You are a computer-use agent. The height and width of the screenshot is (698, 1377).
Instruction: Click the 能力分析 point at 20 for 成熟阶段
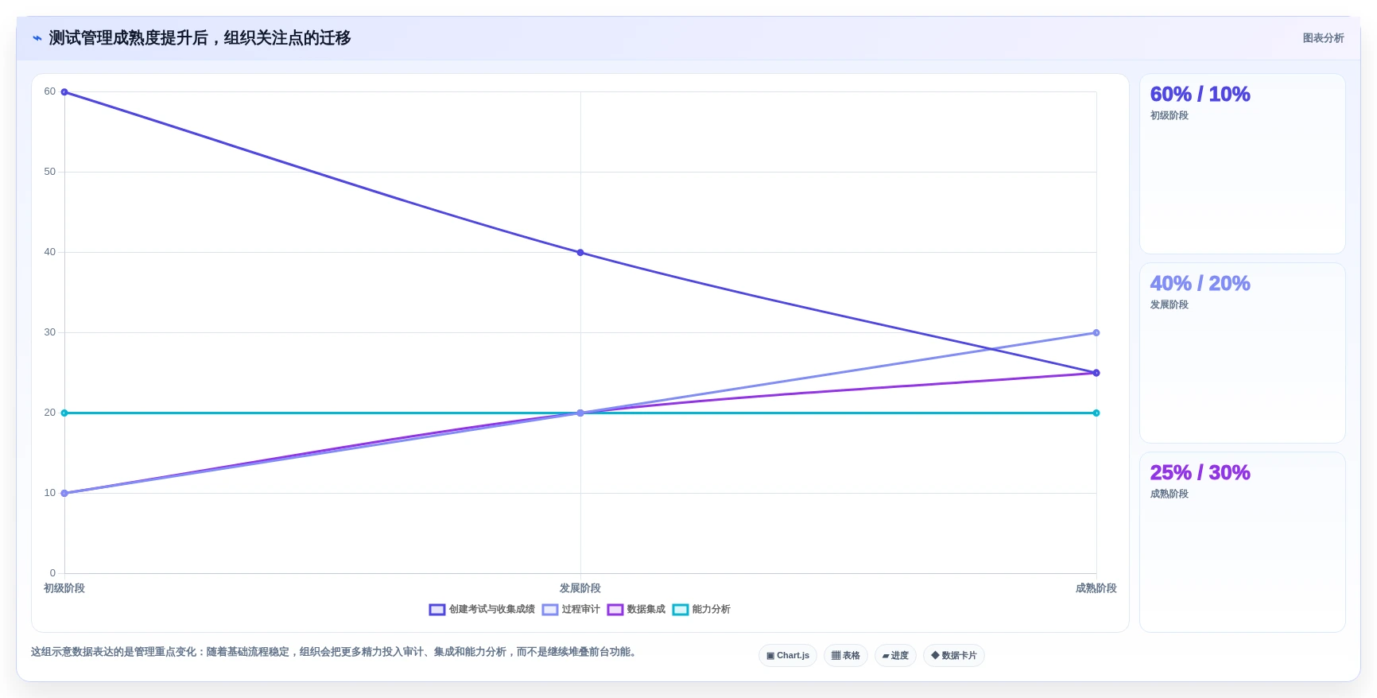(x=1096, y=413)
